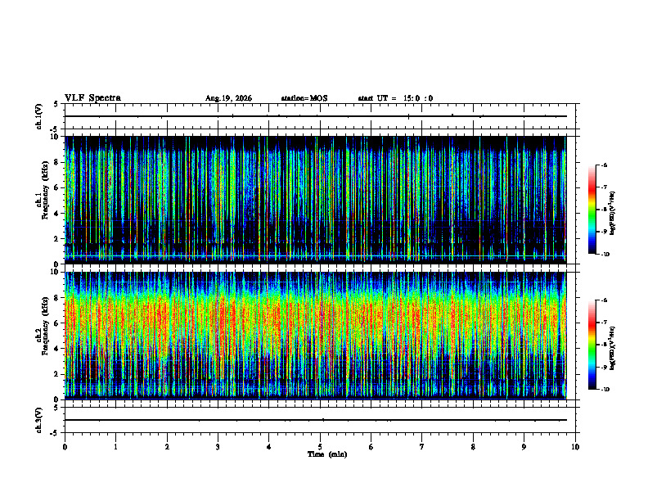Screen dimensions: 648x501
Task: Select the ch.2 color bar log(PSD) label
Action: click(613, 349)
